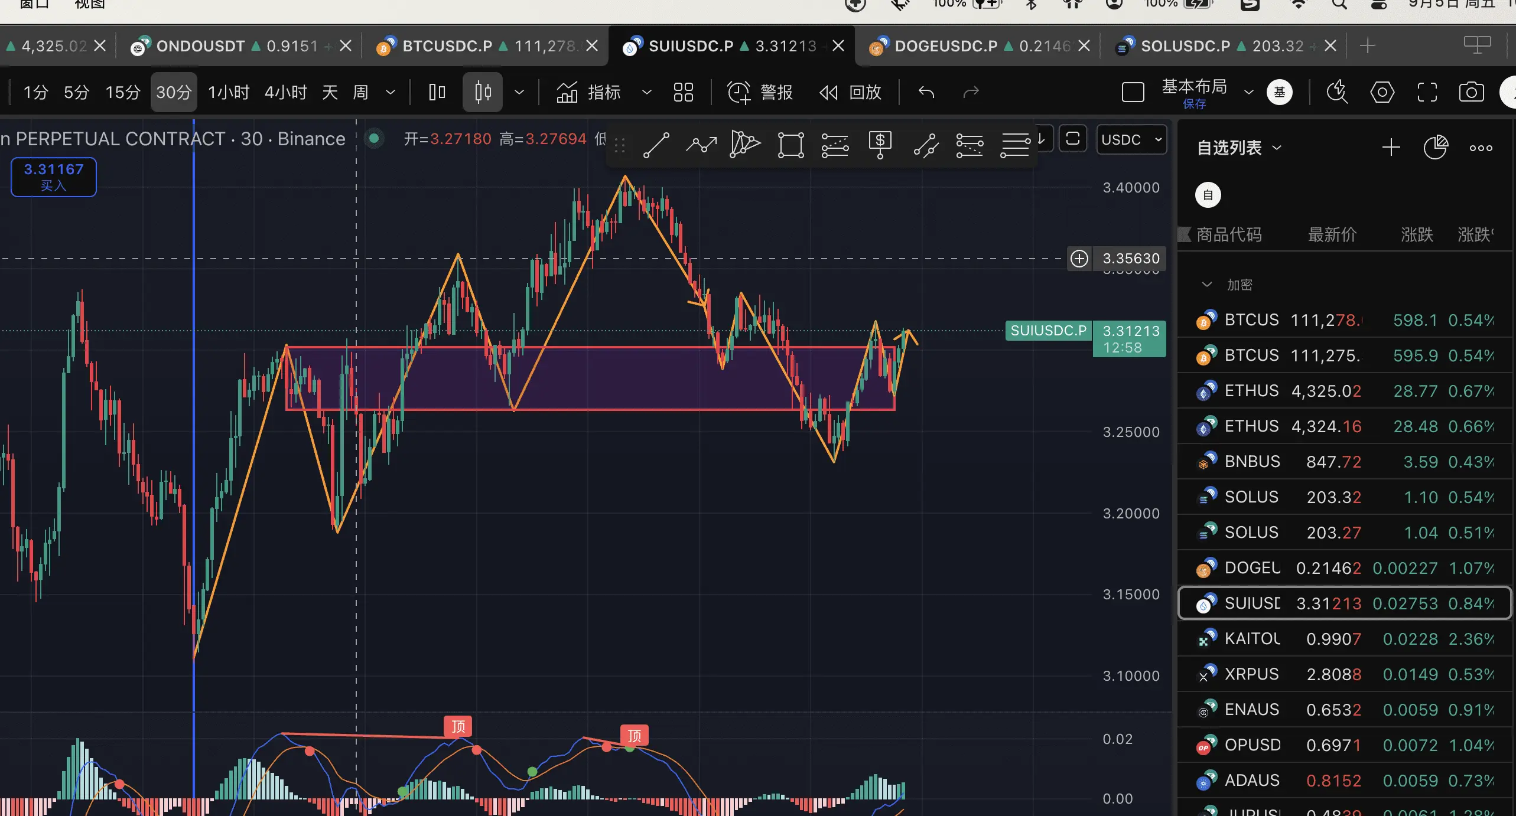Screen dimensions: 1516x816
Task: Select the trend line drawing tool
Action: tap(656, 145)
